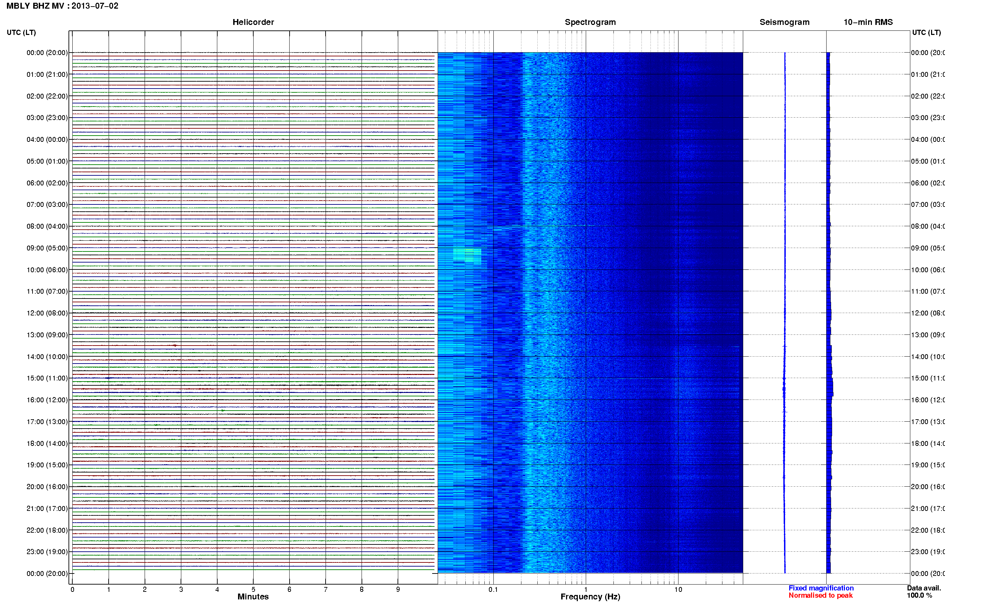Click the blue 'Fixed magnification' legend text
The height and width of the screenshot is (615, 984).
pyautogui.click(x=821, y=588)
